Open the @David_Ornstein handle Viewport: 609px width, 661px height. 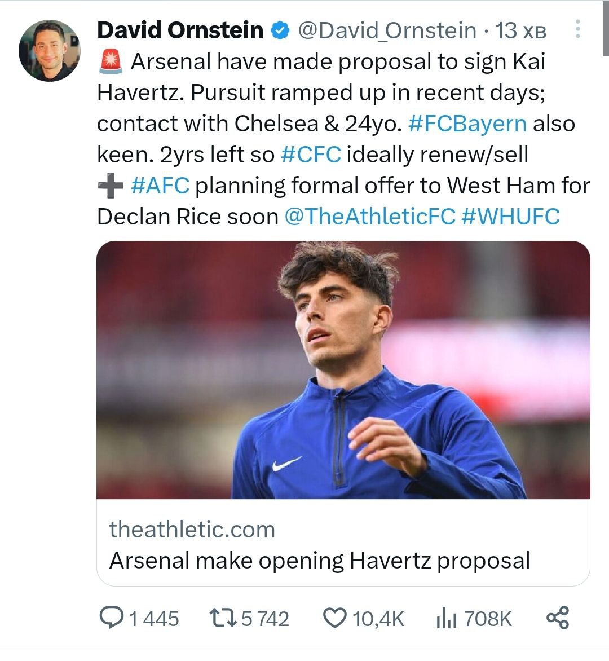pos(386,30)
